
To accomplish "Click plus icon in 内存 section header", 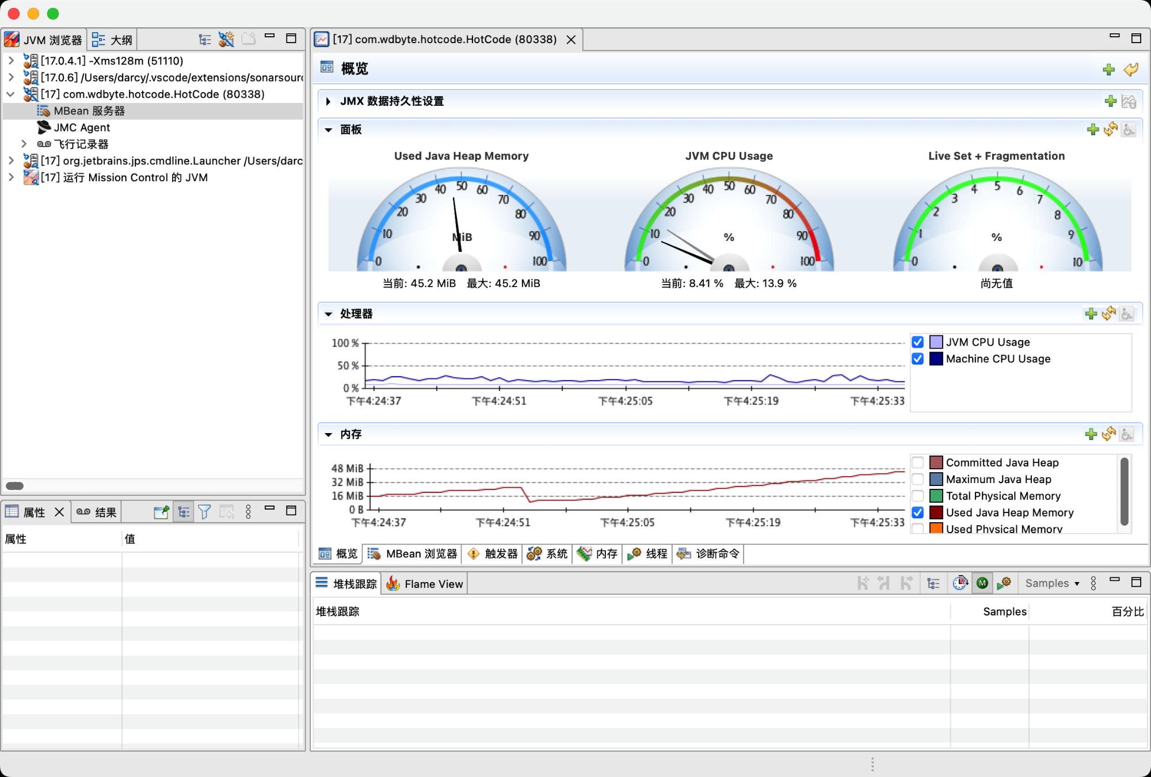I will (1091, 434).
